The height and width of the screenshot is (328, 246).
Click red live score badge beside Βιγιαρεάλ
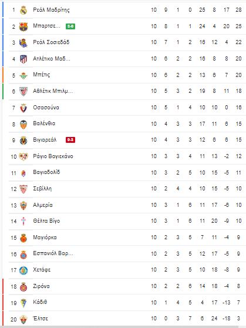pyautogui.click(x=70, y=140)
